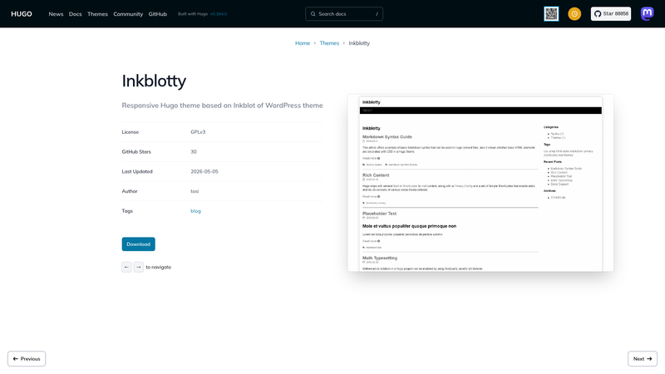Open the Community menu item

tap(128, 14)
